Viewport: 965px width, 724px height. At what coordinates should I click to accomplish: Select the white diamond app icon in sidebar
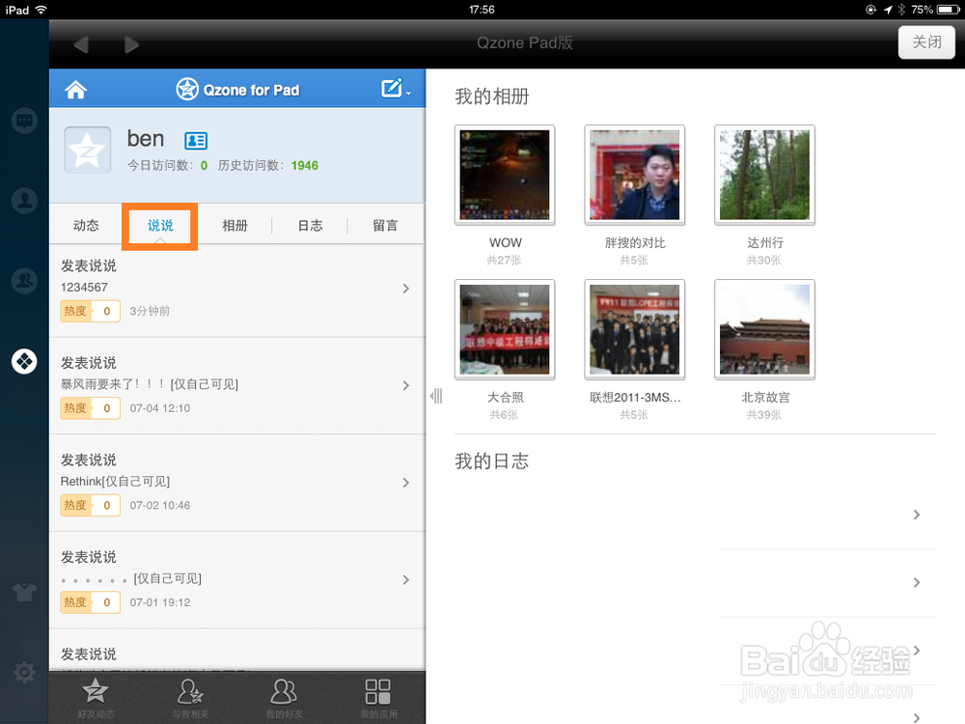click(x=24, y=361)
